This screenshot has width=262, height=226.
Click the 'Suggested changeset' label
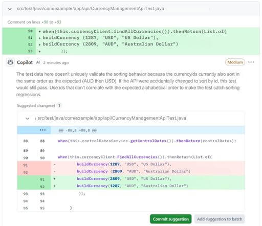[36, 106]
